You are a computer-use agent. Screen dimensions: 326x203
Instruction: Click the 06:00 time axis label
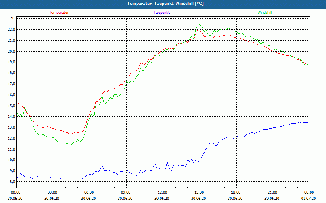click(x=90, y=192)
